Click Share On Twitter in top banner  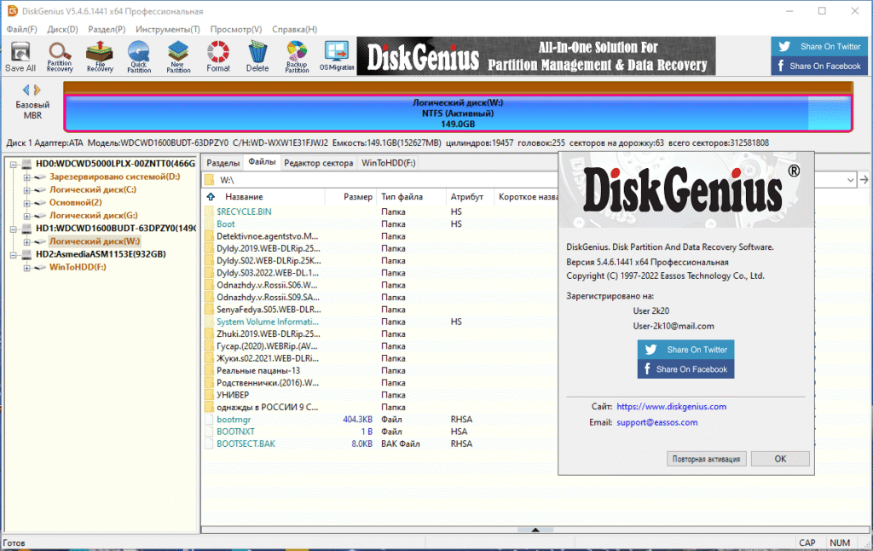(x=819, y=47)
